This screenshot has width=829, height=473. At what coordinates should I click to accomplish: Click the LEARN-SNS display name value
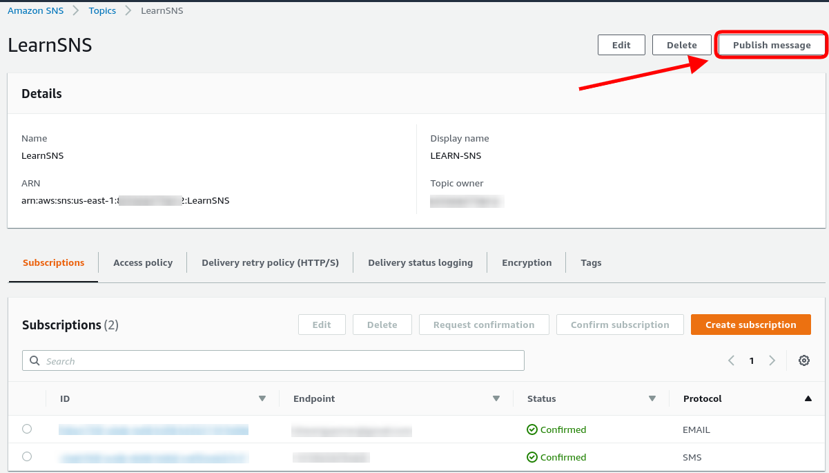click(x=456, y=155)
